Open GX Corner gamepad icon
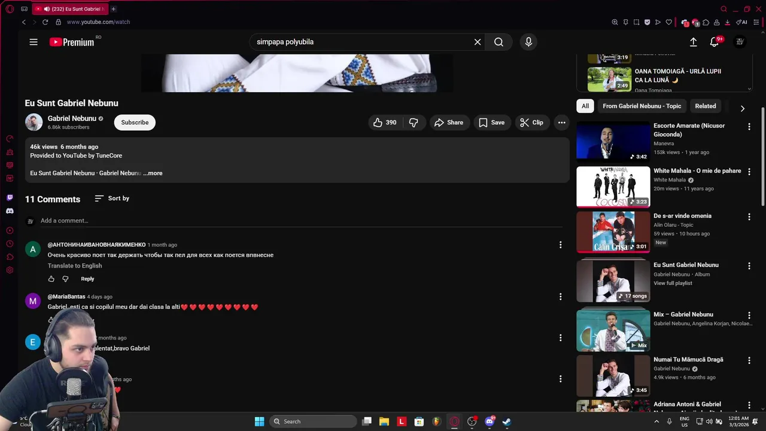766x431 pixels. [x=24, y=9]
